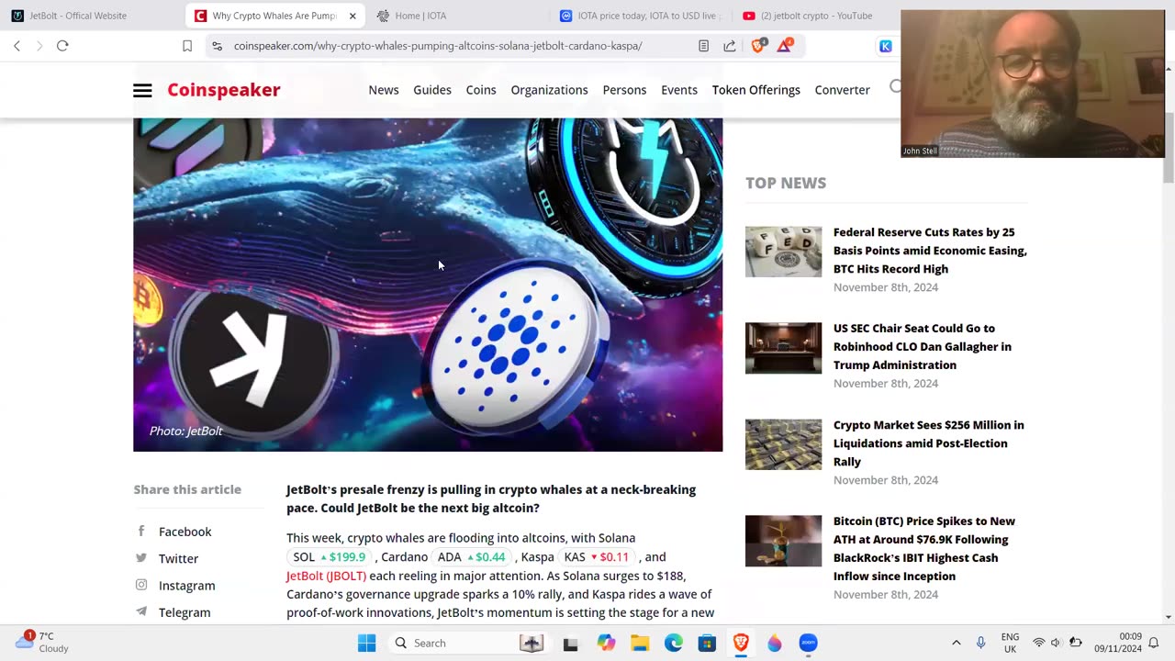Click the Facebook share icon
This screenshot has height=661, width=1175.
(x=141, y=531)
